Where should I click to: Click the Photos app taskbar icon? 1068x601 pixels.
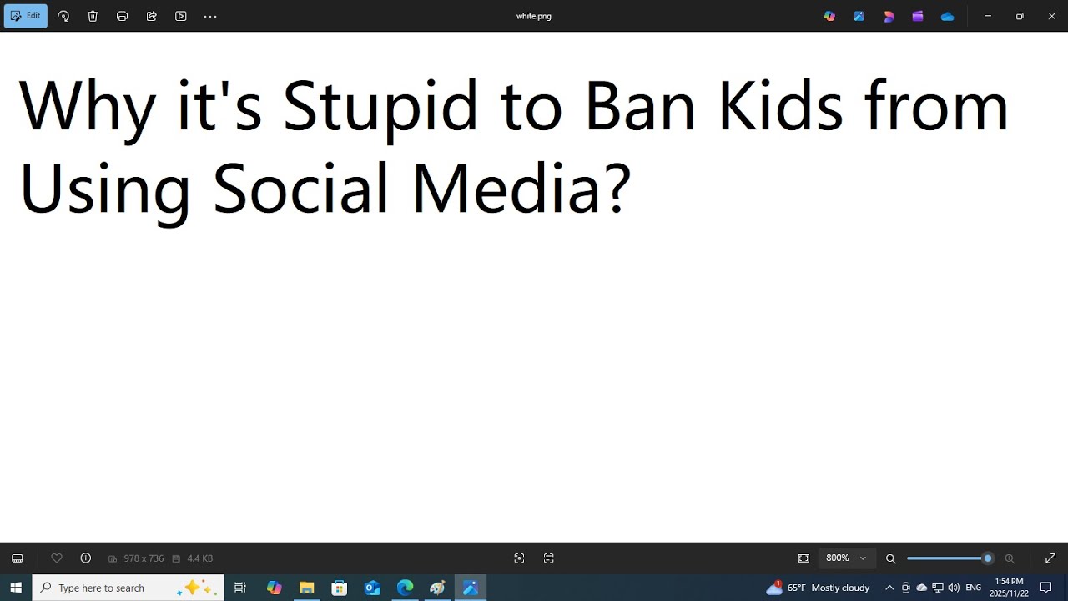[x=471, y=588]
